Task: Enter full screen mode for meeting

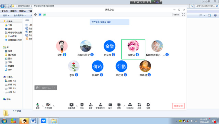Action: (183, 14)
